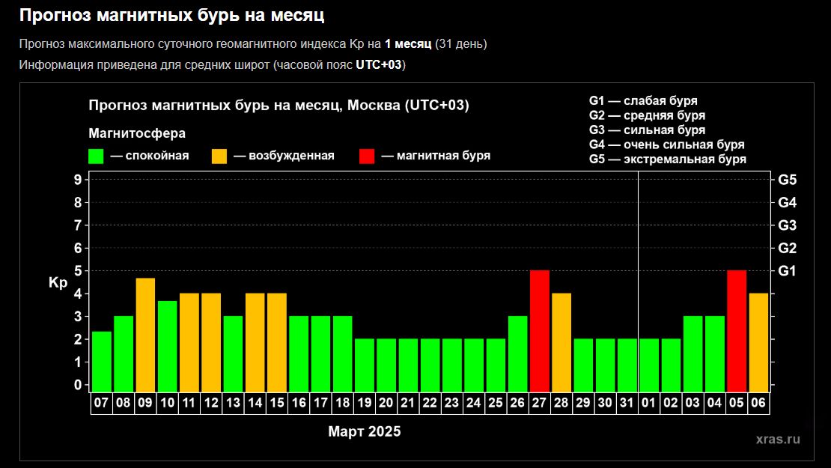Click the "Март 2025" month label
Screen dimensions: 831x468
tap(364, 432)
